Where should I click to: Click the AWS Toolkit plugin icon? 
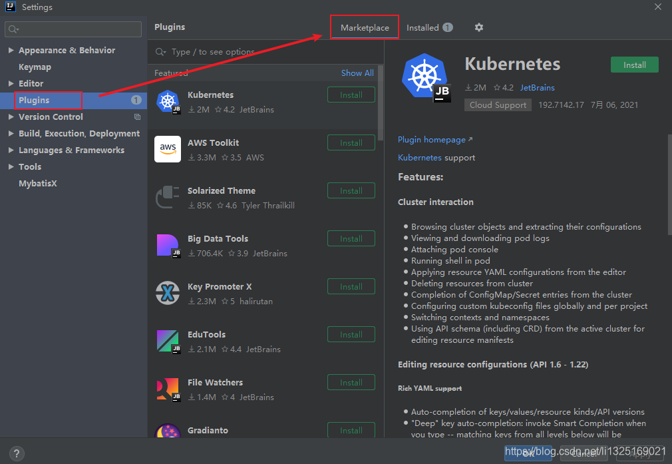[x=168, y=149]
